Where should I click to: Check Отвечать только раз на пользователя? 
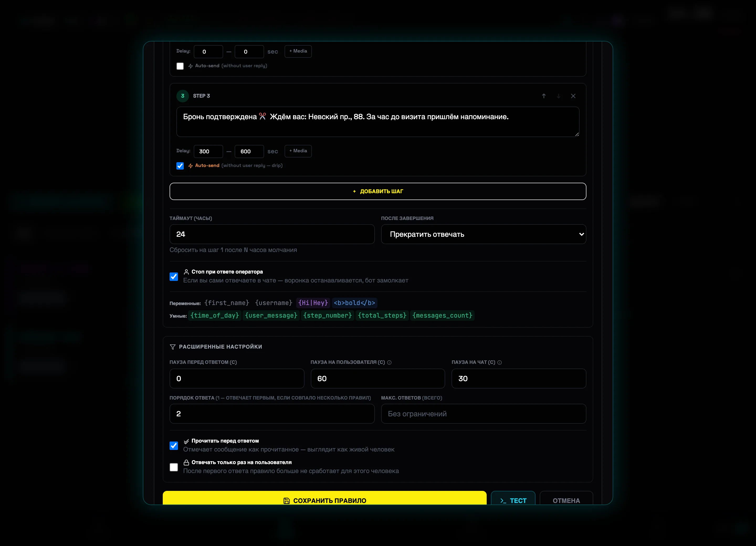(174, 467)
